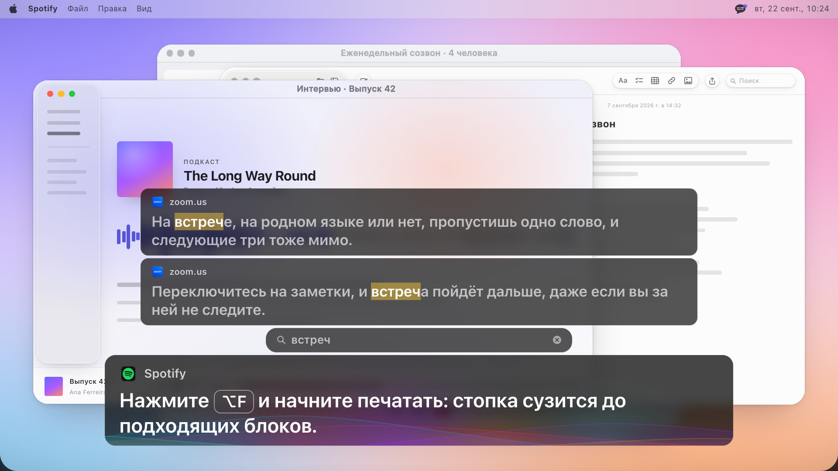Focus the Поиск search field in Notes
Viewport: 838px width, 471px height.
point(760,81)
